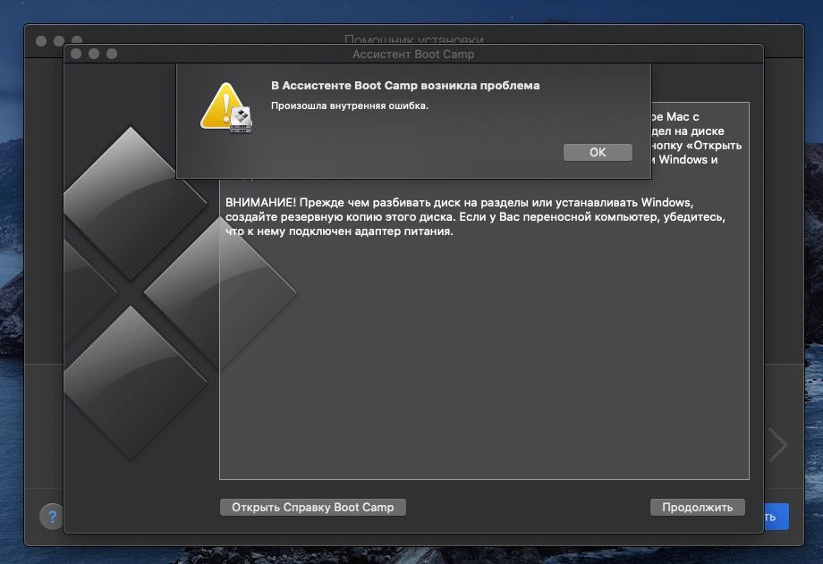Minimize the background Помощник установки window
Viewport: 823px width, 564px height.
59,41
